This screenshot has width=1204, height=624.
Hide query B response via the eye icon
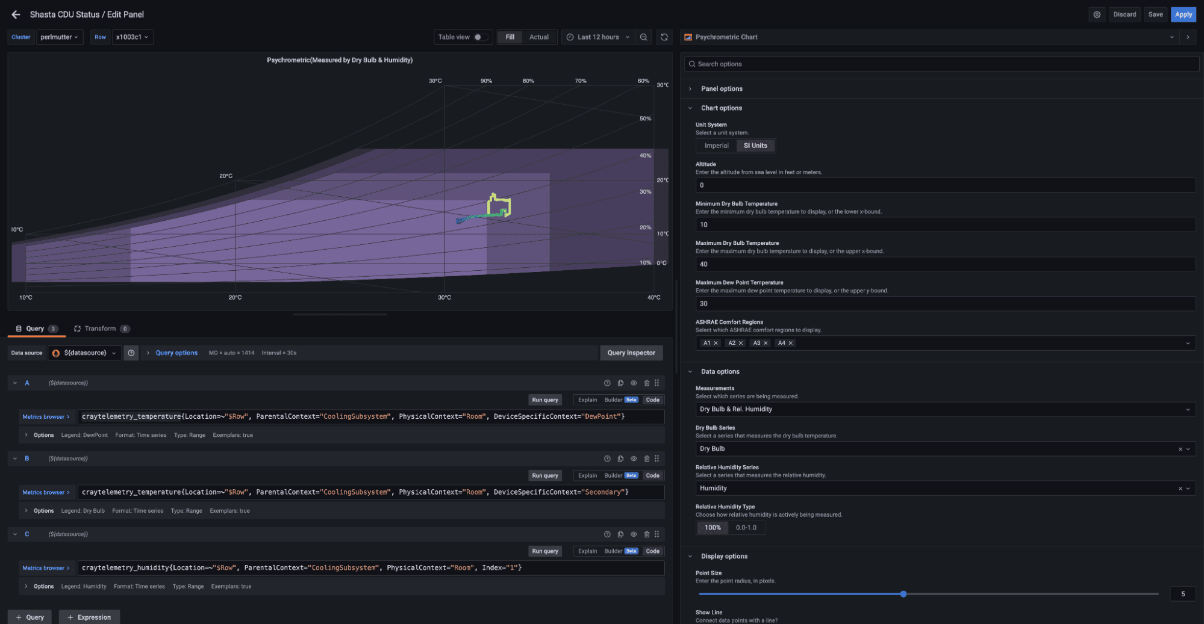pos(633,458)
